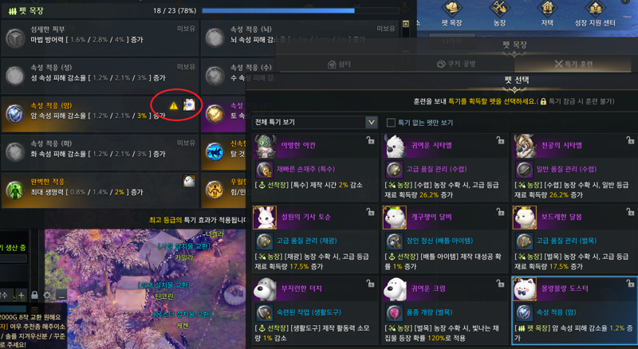Open the 펫 목장 icon in top menu

(x=451, y=13)
